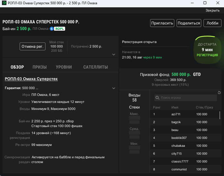Viewport: 224px width, 176px height.
Task: Click the 9 призовых мест (15%) text
Action: tap(170, 85)
